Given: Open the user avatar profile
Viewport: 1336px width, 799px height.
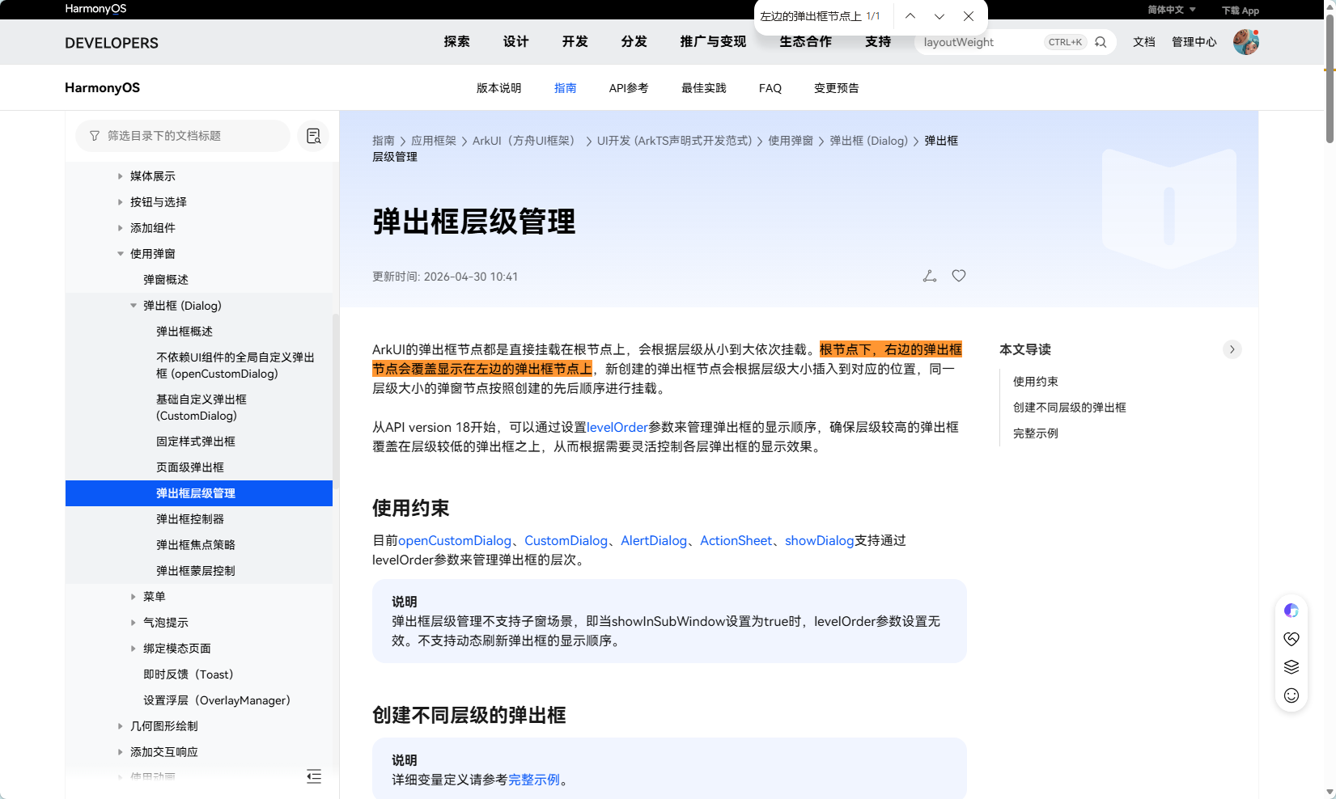Looking at the screenshot, I should click(1246, 42).
